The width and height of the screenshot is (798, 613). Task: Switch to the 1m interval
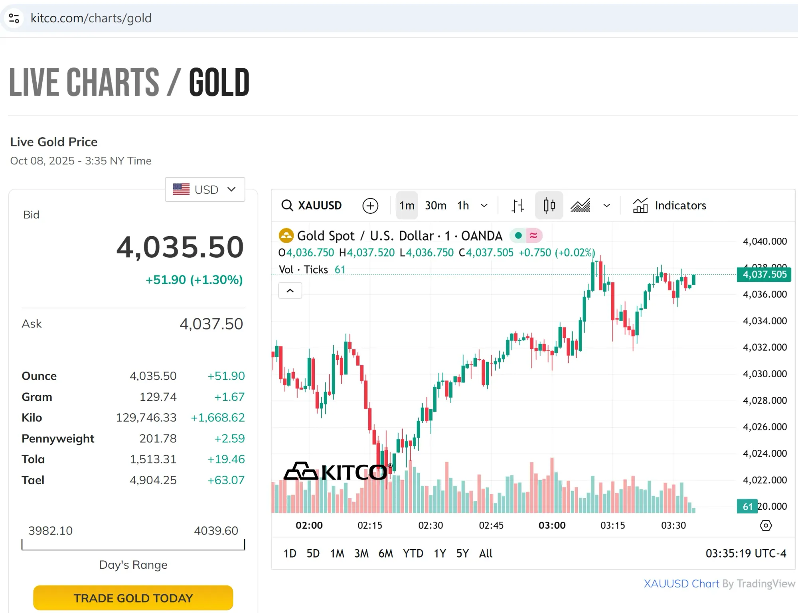click(x=407, y=205)
